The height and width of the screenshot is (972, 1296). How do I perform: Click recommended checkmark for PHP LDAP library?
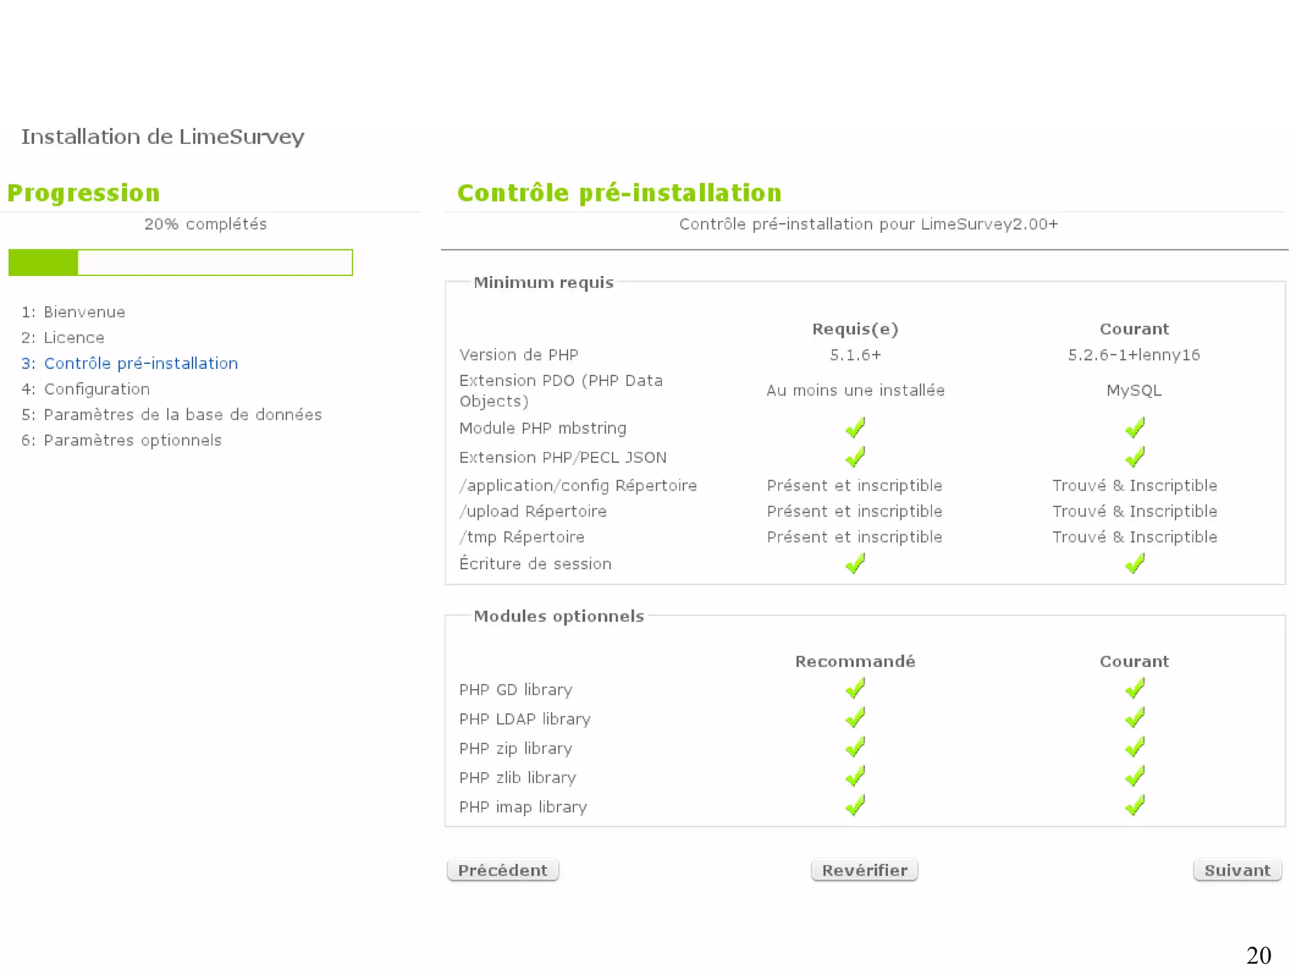(855, 718)
